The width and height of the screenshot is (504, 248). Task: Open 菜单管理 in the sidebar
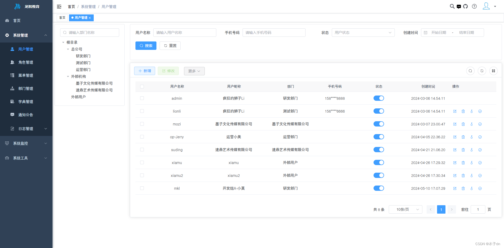click(26, 75)
